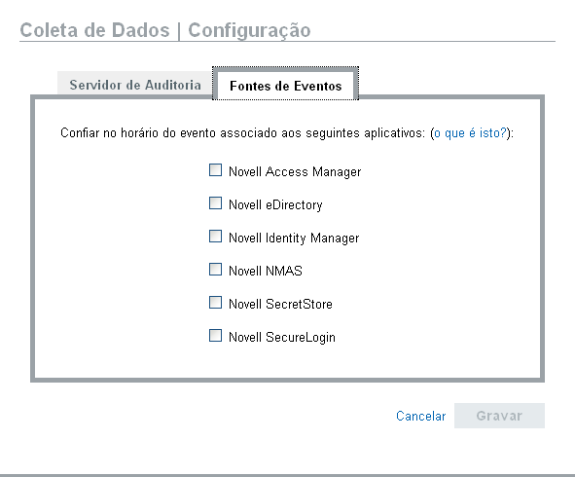Click the Novell eDirectory label text
Viewport: 575px width, 477px height.
pyautogui.click(x=275, y=204)
